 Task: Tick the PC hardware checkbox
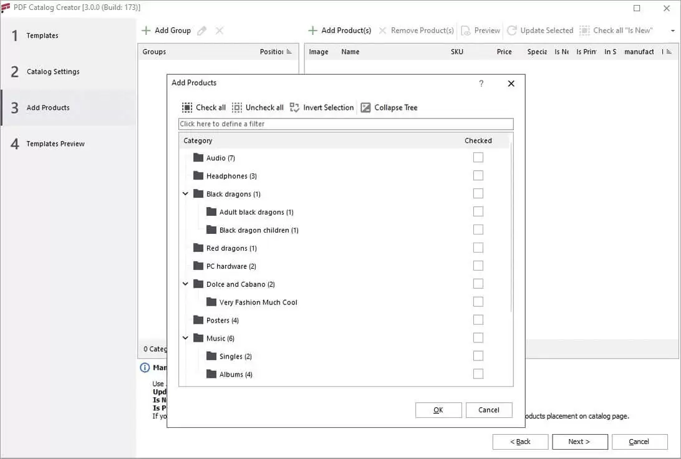coord(478,266)
